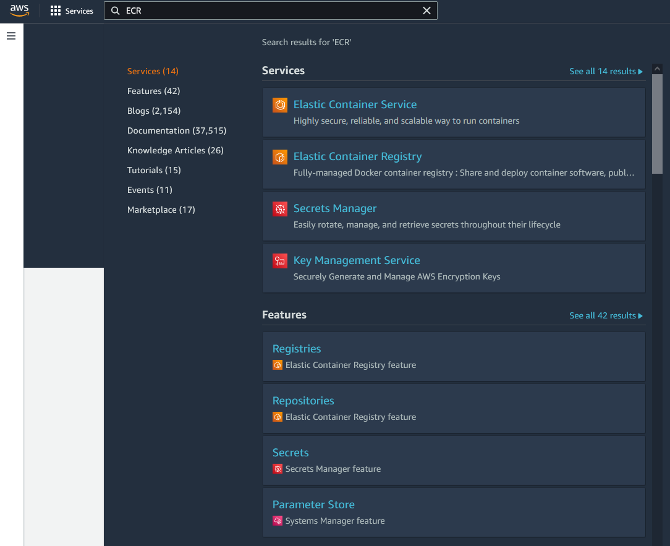The width and height of the screenshot is (670, 546).
Task: Open the Elastic Container Service link
Action: (x=355, y=105)
